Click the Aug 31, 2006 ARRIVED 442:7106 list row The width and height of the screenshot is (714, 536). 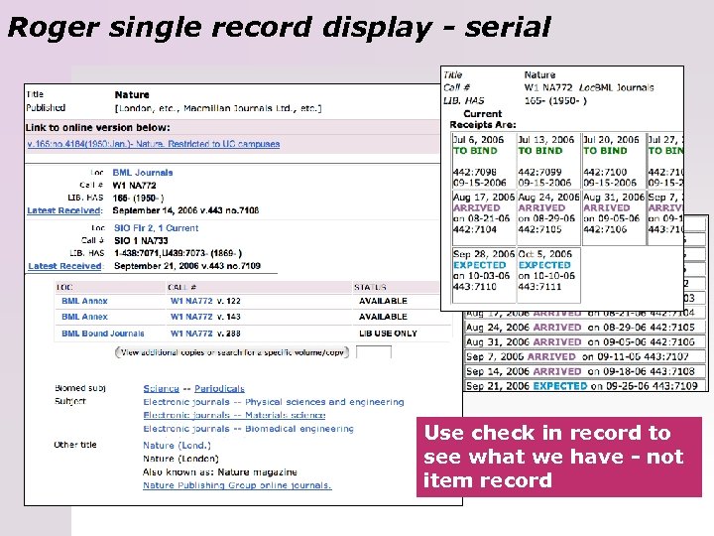[x=585, y=342]
